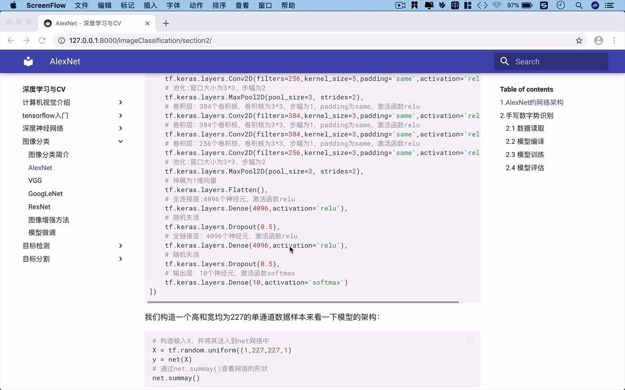
Task: Jump to 2.手写数字势识别 section
Action: tap(526, 116)
